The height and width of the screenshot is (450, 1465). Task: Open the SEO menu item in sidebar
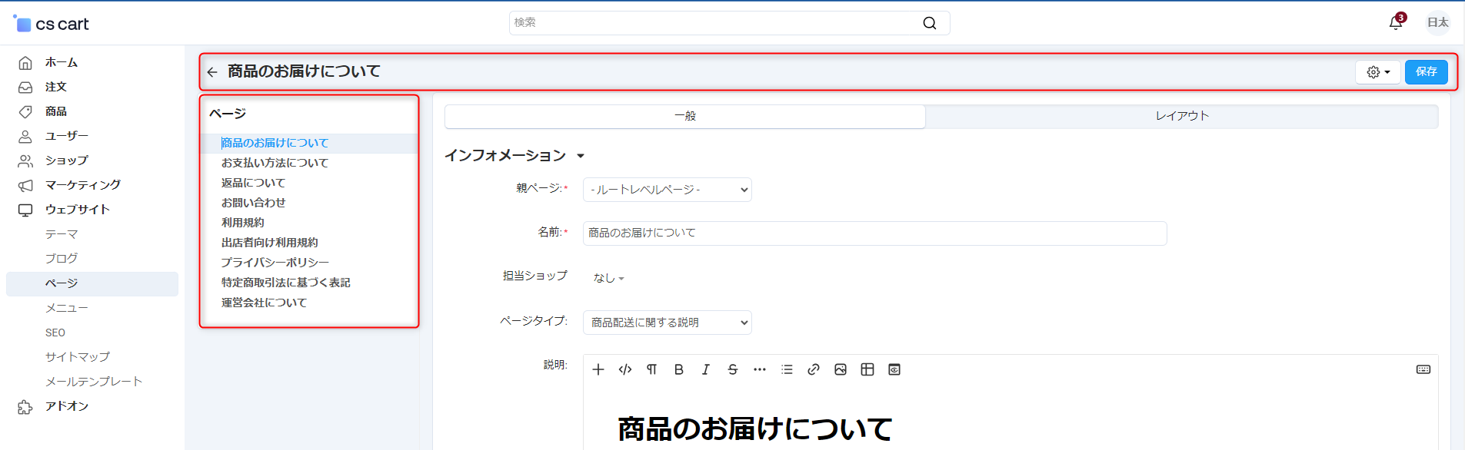(x=55, y=333)
